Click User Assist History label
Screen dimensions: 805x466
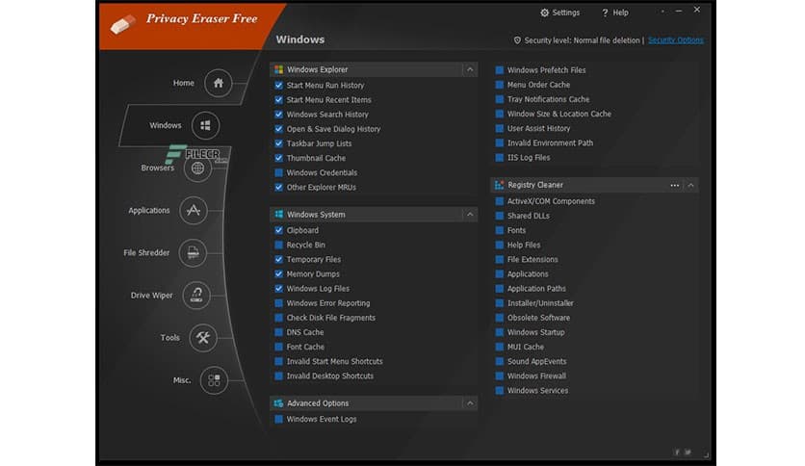tap(538, 128)
